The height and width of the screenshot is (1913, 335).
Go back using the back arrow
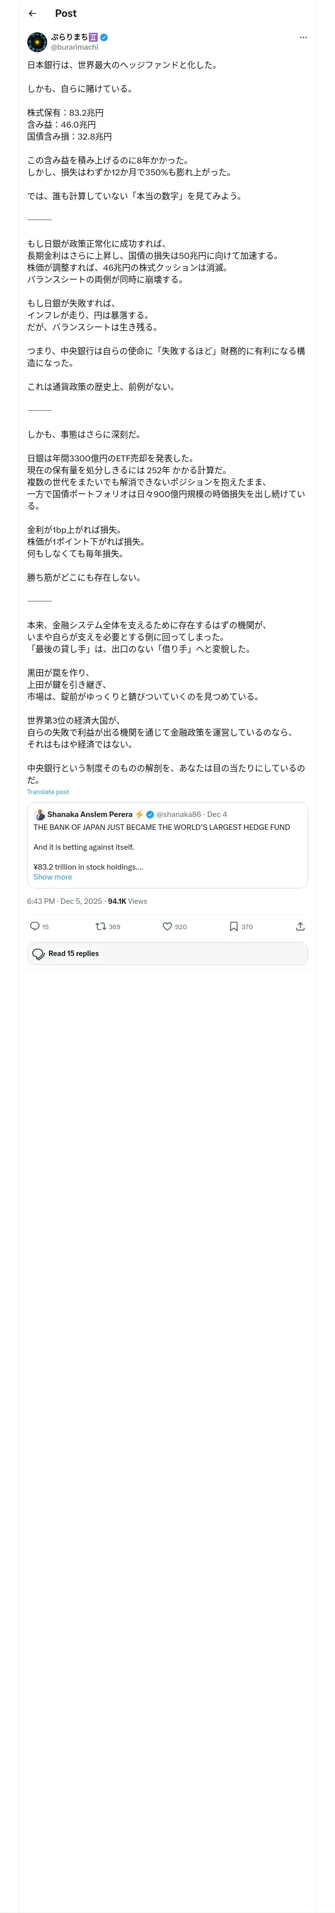[x=32, y=13]
